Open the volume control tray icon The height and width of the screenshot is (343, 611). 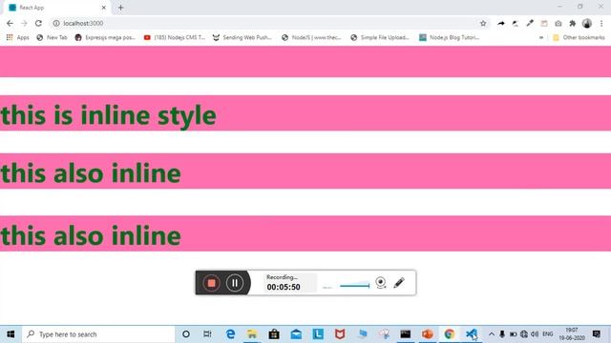(x=535, y=334)
